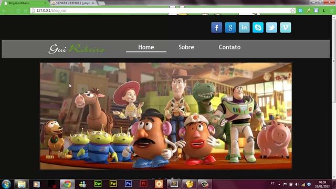The width and height of the screenshot is (336, 189).
Task: Launch Flash from the taskbar
Action: [143, 184]
